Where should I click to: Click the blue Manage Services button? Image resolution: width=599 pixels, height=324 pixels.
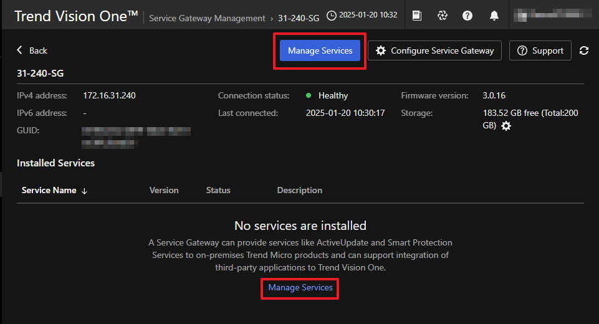[x=320, y=51]
